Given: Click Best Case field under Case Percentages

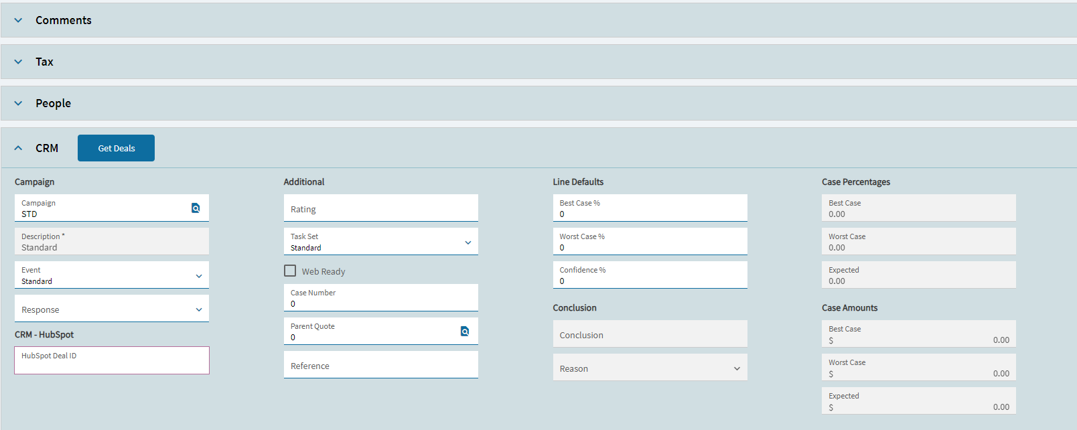Looking at the screenshot, I should [x=919, y=208].
